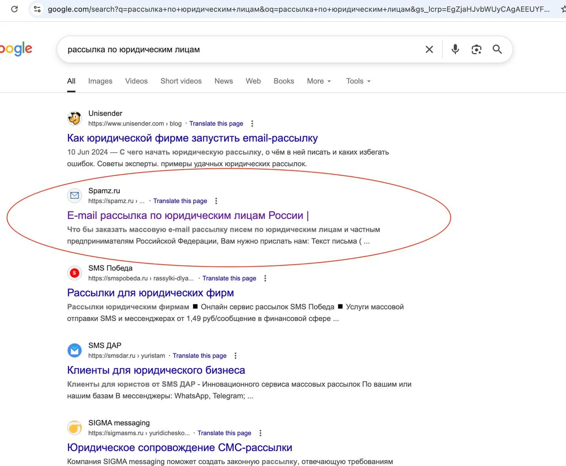Viewport: 566px width, 466px height.
Task: Start voice search with microphone icon
Action: 455,50
